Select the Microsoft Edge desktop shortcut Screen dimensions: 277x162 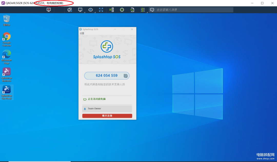point(6,57)
